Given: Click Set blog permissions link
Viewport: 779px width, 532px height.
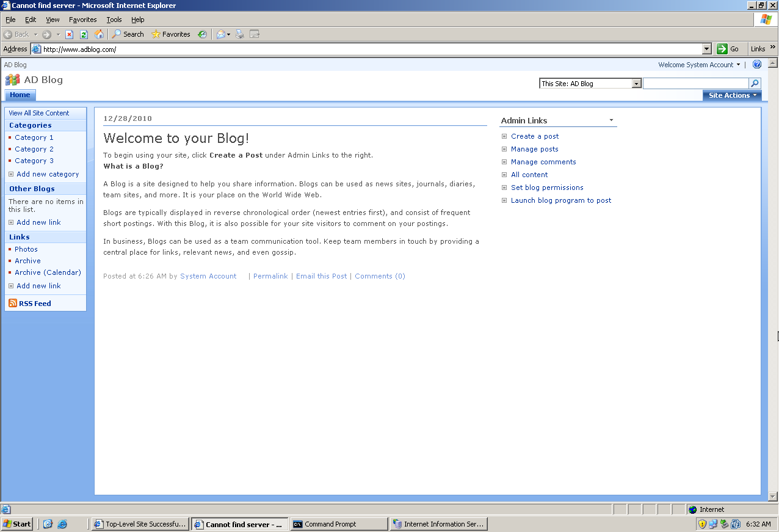Looking at the screenshot, I should point(547,188).
